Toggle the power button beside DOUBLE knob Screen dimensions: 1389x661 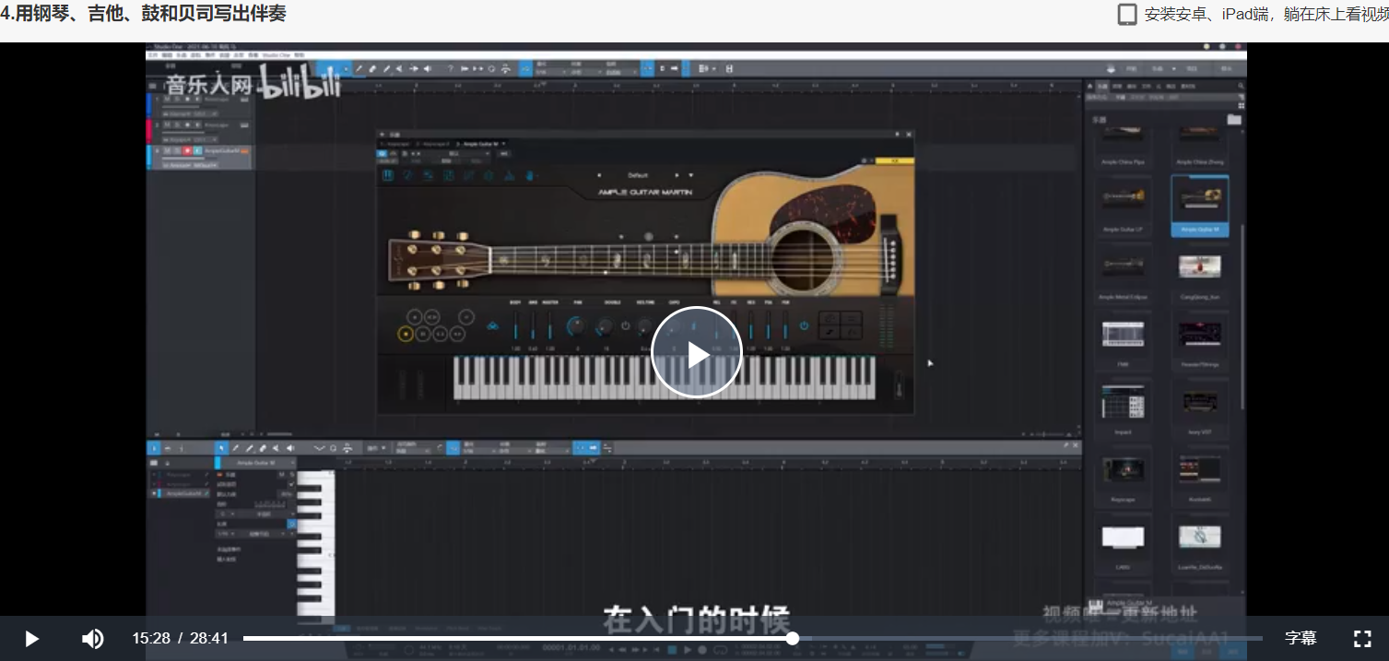click(x=626, y=325)
